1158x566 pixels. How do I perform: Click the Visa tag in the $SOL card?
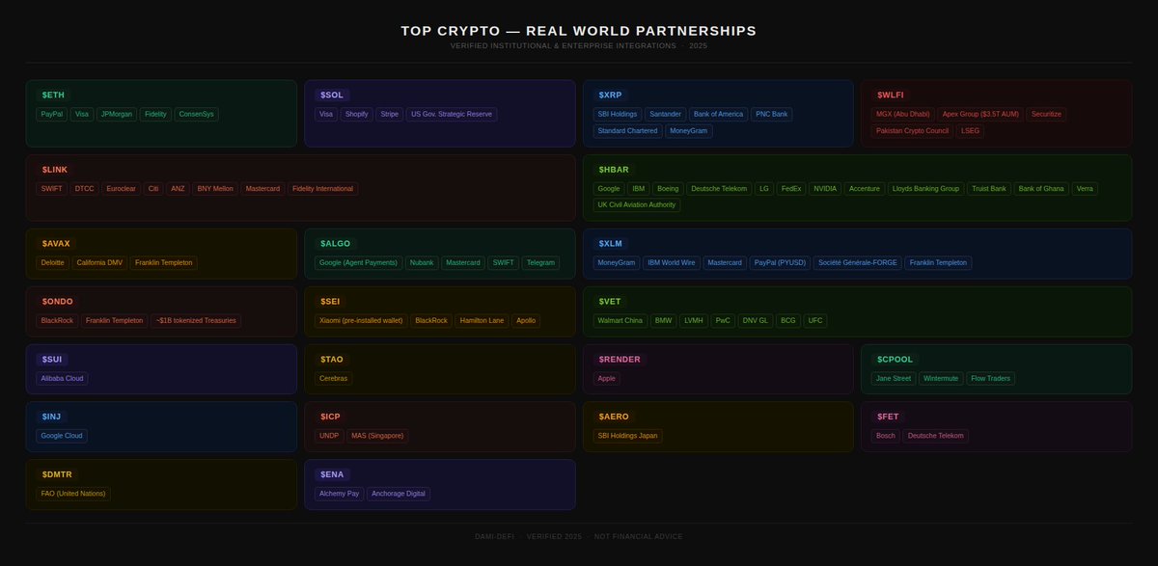click(x=326, y=114)
